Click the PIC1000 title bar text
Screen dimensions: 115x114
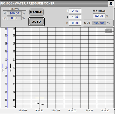pos(28,3)
